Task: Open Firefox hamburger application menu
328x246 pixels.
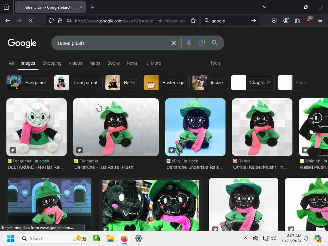Action: (320, 20)
